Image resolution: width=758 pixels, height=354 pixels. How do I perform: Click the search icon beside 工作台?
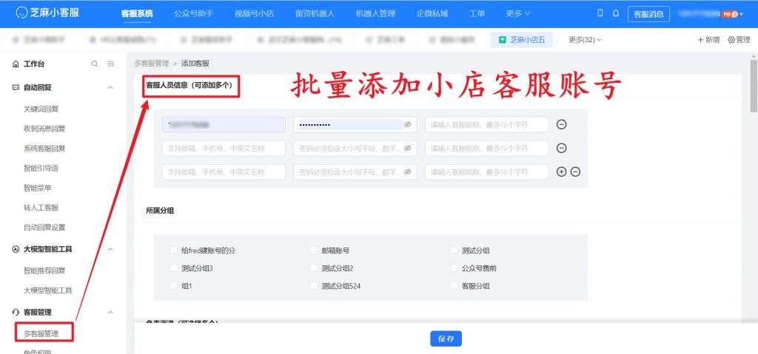click(95, 64)
